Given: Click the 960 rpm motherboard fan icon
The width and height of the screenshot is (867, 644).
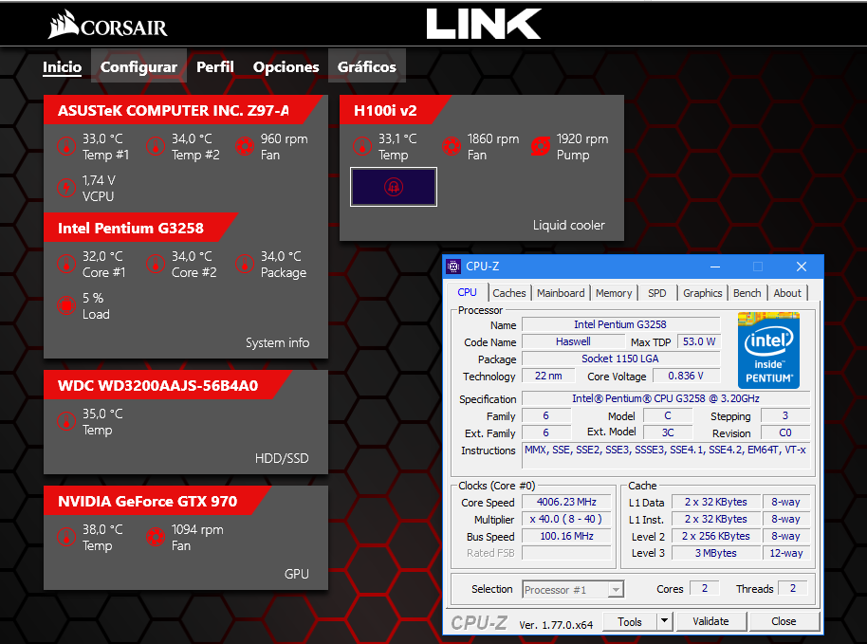Looking at the screenshot, I should pos(245,146).
